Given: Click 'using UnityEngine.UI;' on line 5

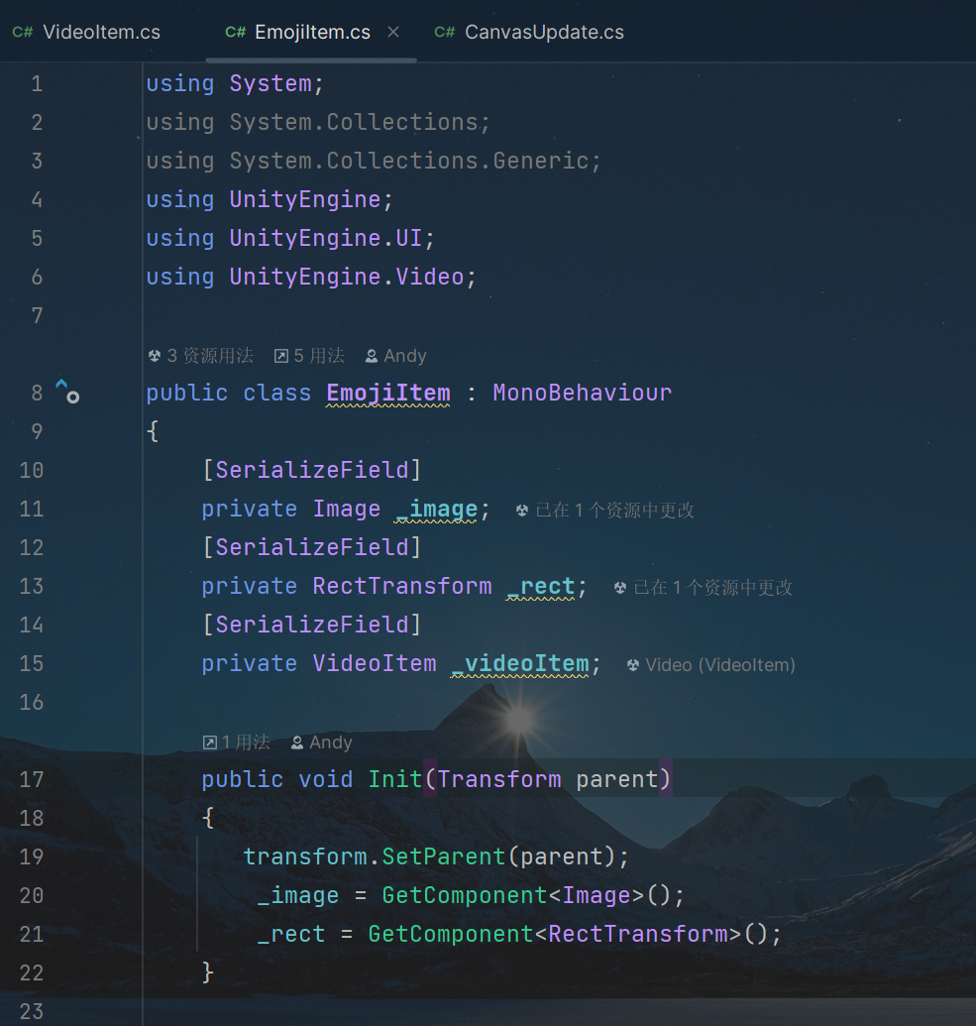Looking at the screenshot, I should click(x=290, y=238).
